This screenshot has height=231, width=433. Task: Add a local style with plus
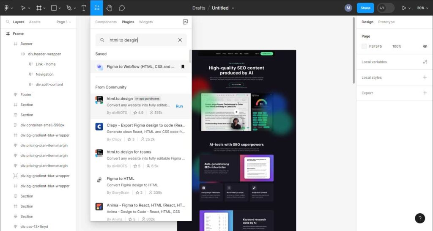[425, 77]
